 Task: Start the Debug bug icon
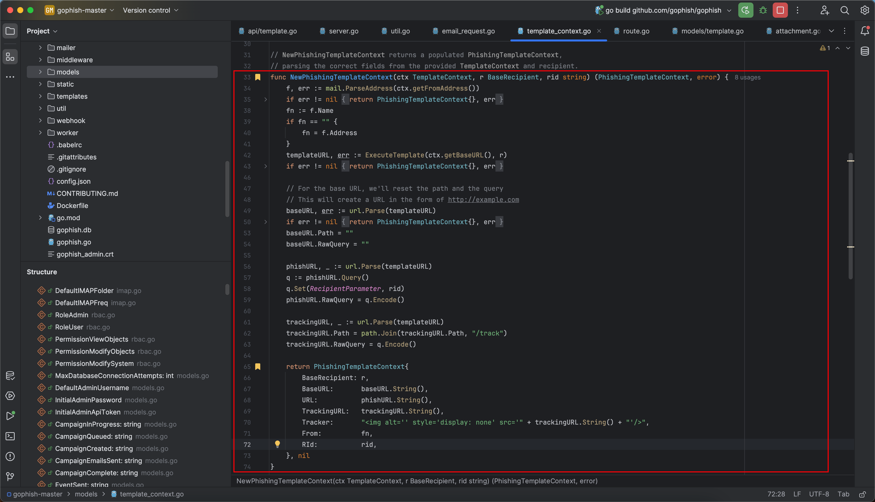(x=763, y=10)
